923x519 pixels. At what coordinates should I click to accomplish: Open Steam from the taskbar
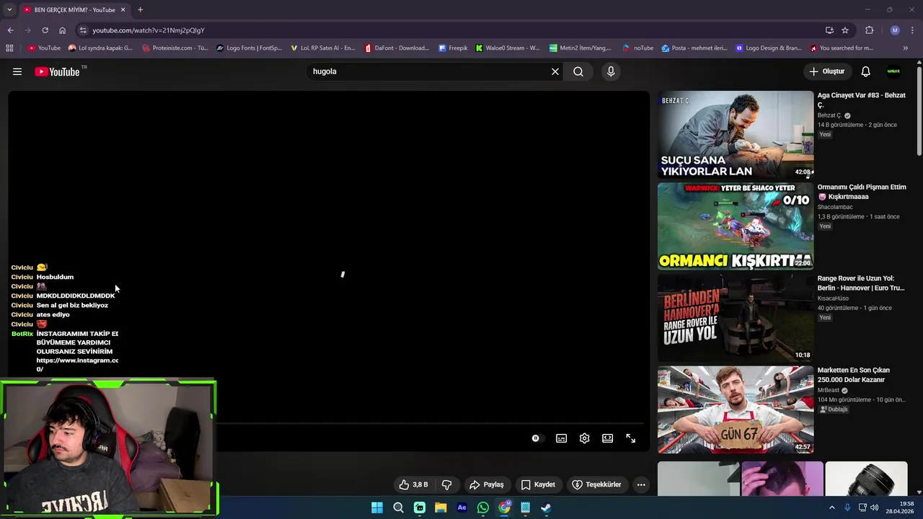(547, 507)
